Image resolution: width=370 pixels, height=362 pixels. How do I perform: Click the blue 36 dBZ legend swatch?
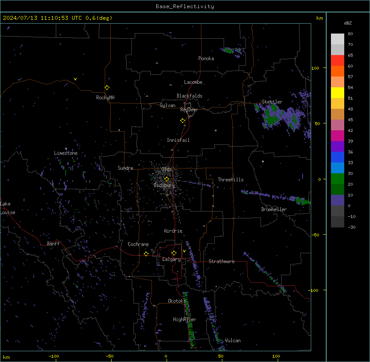point(337,157)
